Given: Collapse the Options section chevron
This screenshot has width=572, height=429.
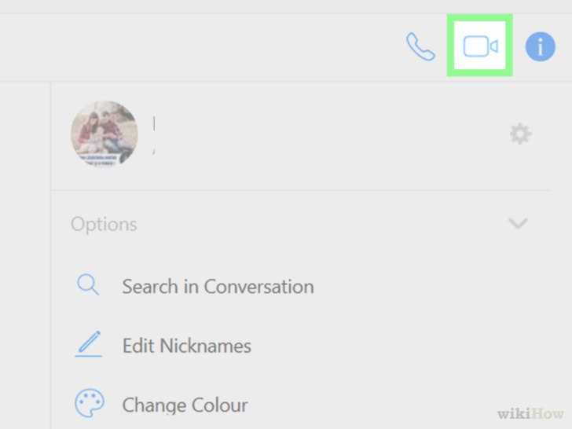Looking at the screenshot, I should pos(518,223).
